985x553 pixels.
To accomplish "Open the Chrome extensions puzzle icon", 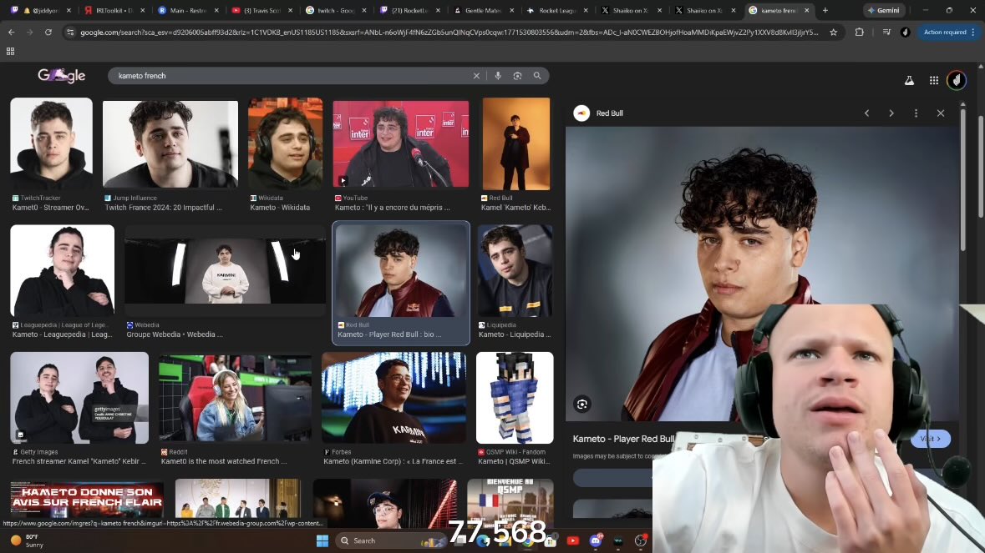I will pos(860,32).
